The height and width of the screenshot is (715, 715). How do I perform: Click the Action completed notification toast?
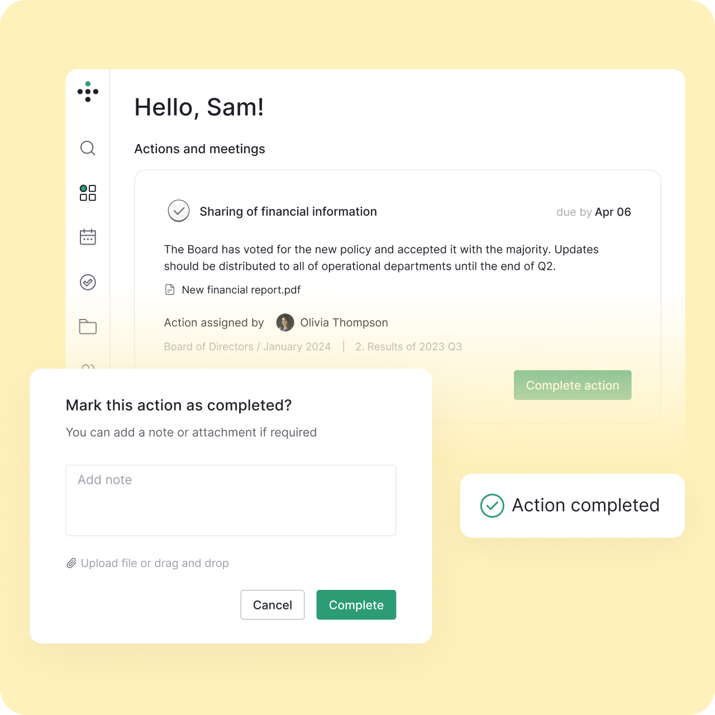pos(573,506)
